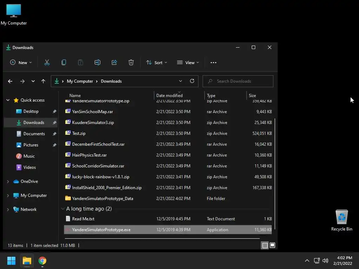Viewport: 359px width, 269px height.
Task: Click the Share icon in toolbar
Action: [x=114, y=62]
